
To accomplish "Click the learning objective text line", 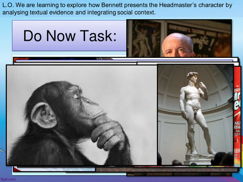I will pos(117,9).
